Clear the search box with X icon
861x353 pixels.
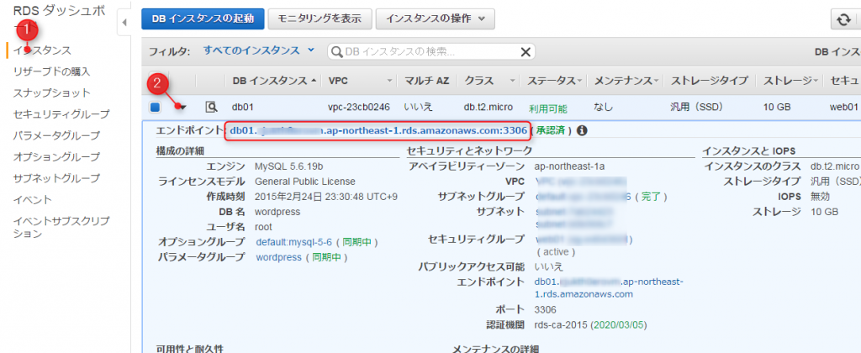coord(526,52)
